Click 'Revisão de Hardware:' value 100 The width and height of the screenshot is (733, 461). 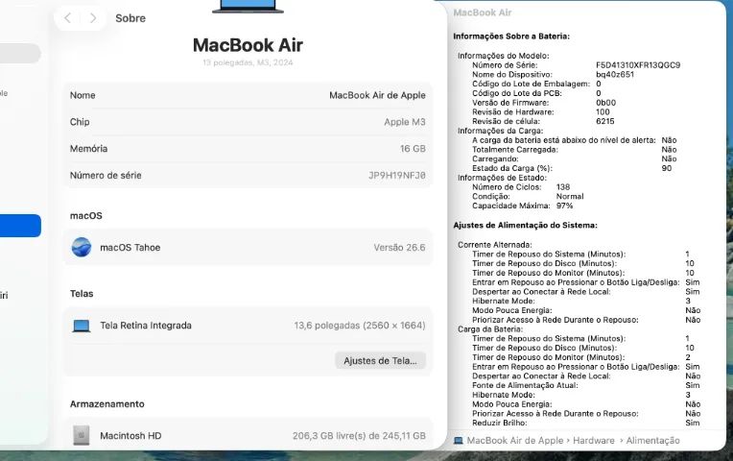(x=603, y=111)
